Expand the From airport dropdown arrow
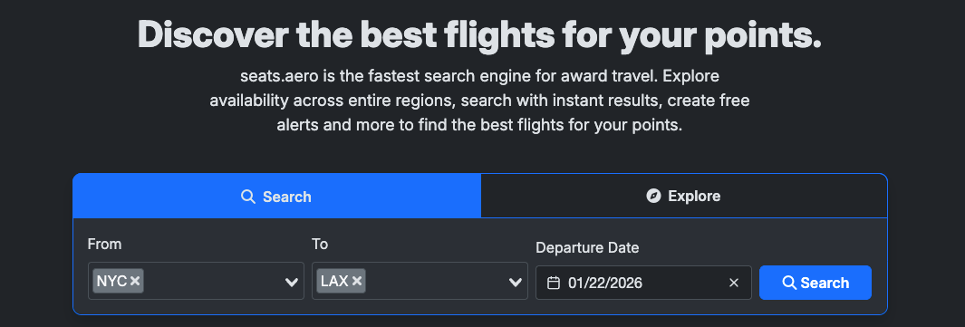 click(x=291, y=283)
